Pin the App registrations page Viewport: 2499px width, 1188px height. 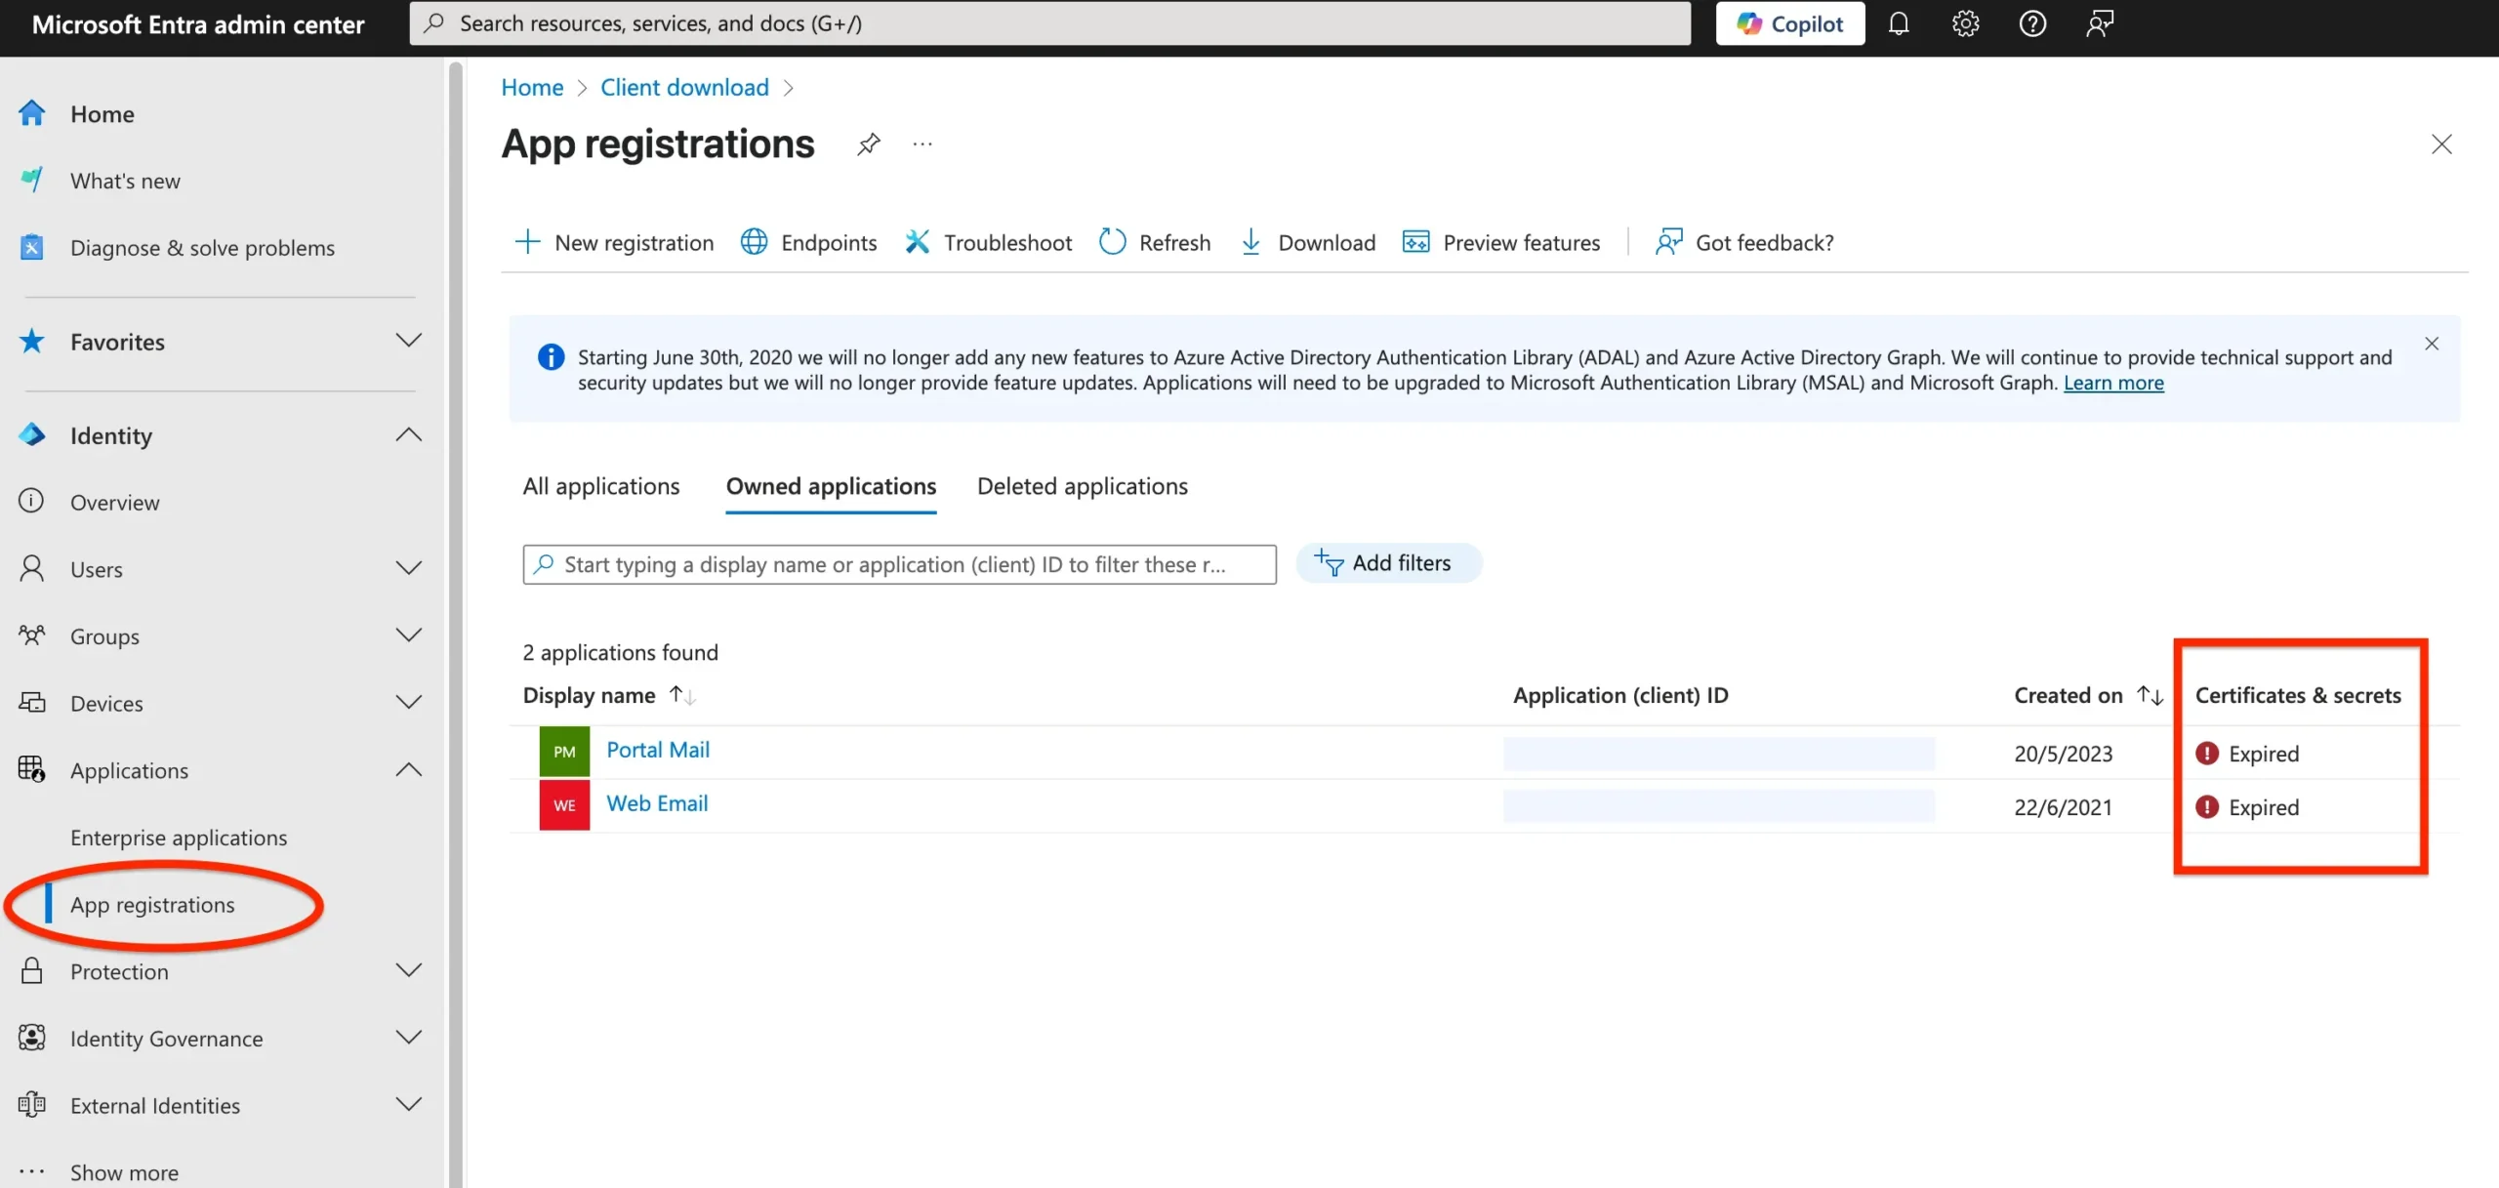point(868,144)
